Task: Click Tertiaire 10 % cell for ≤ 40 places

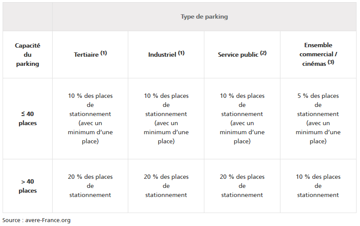Action: pyautogui.click(x=90, y=118)
